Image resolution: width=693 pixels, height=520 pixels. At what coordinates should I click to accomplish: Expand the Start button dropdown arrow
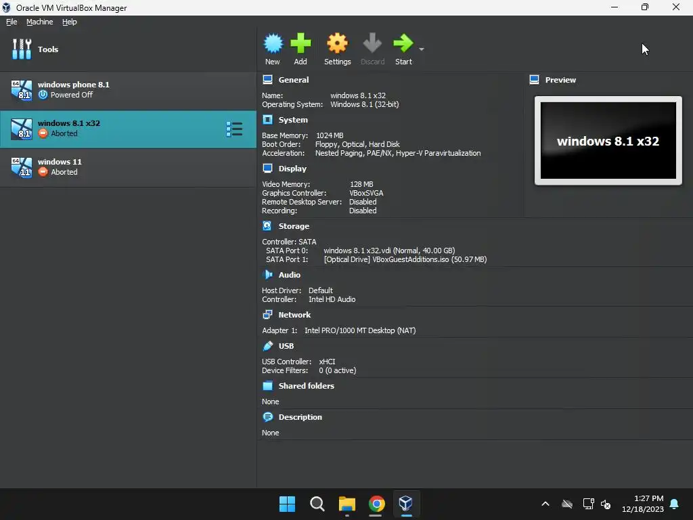[x=422, y=49]
